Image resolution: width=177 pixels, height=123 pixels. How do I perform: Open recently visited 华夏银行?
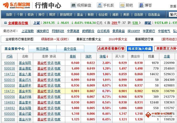149,31
